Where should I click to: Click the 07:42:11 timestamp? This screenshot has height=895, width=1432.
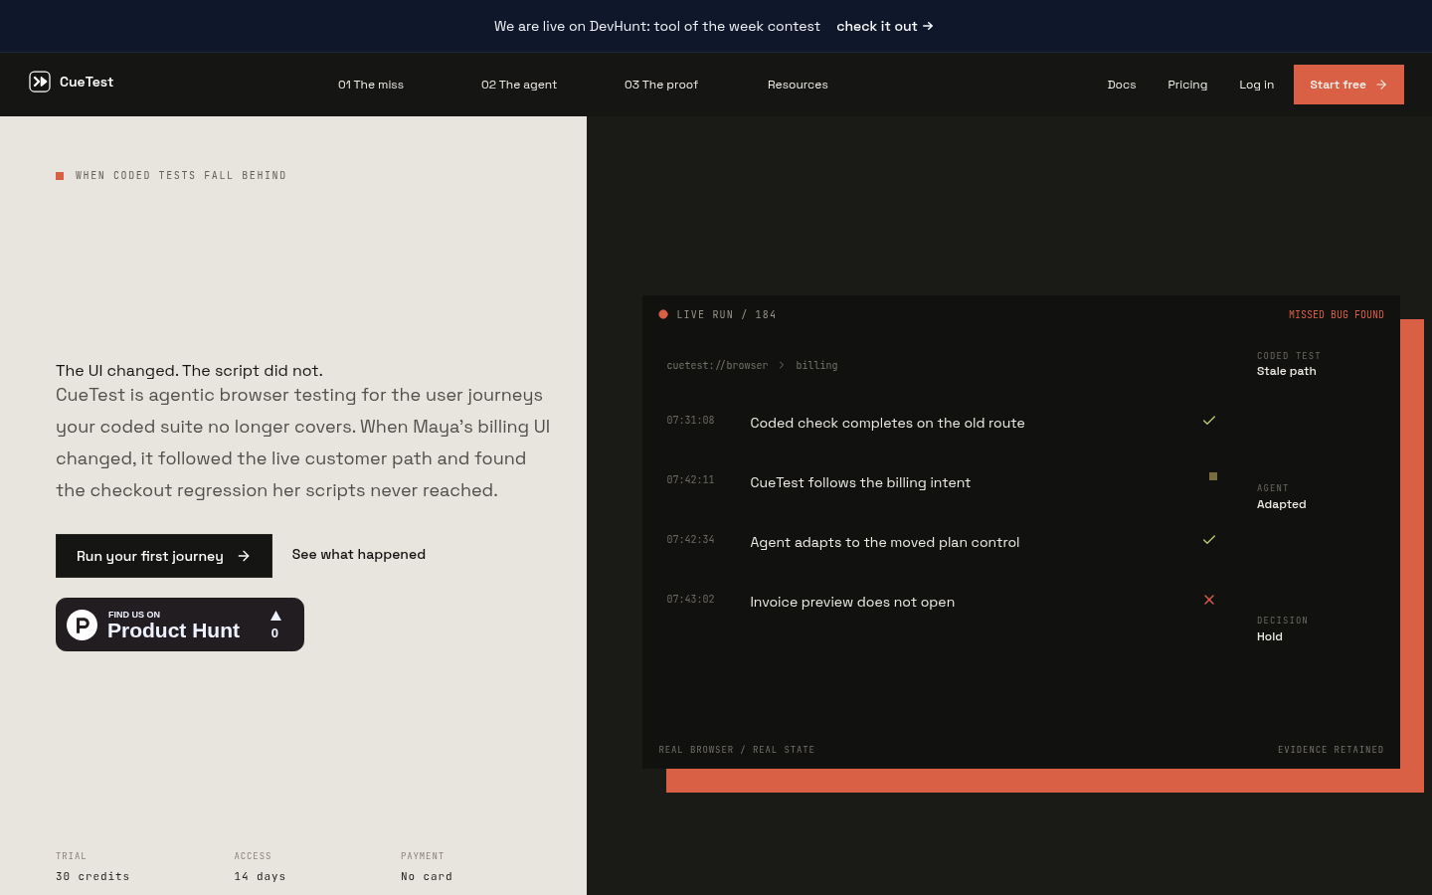690,480
